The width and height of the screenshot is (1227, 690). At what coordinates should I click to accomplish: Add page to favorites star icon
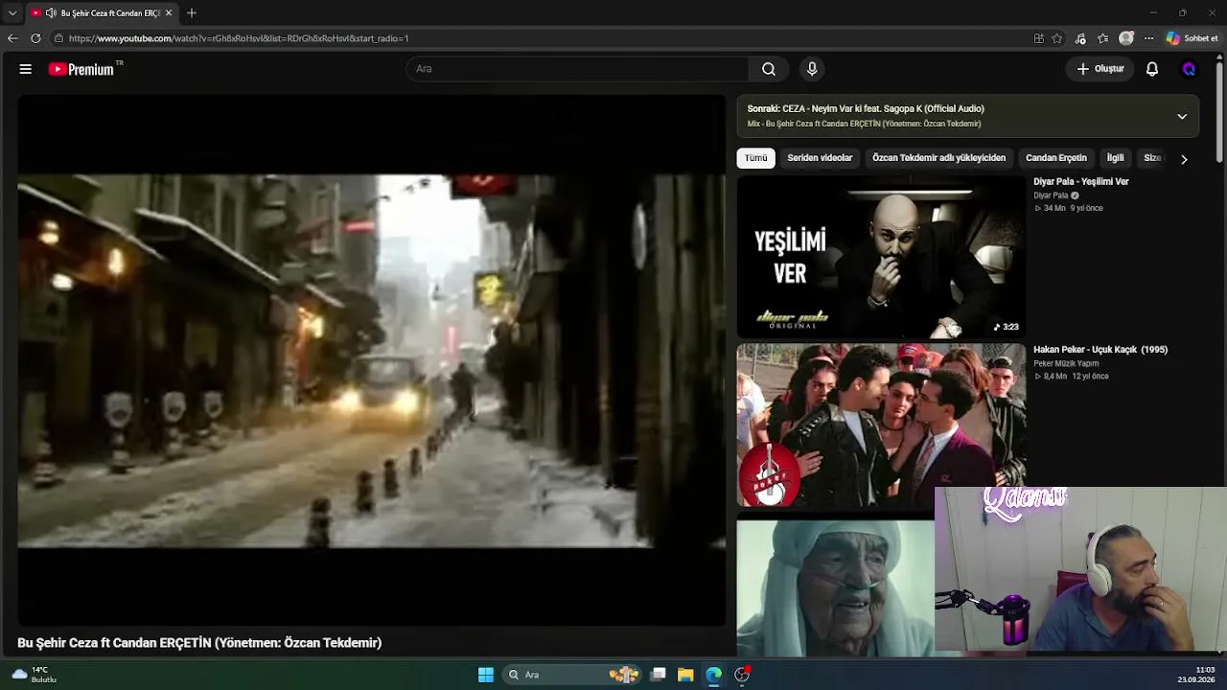[1057, 38]
